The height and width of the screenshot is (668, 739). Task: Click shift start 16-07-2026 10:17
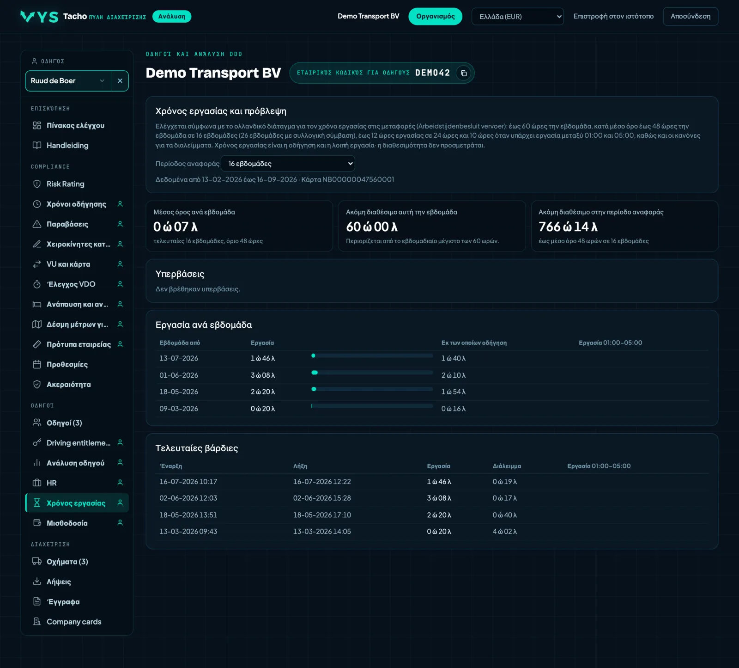[188, 482]
